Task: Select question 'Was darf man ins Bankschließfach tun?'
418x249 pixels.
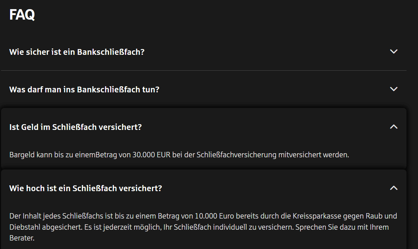Action: tap(84, 90)
